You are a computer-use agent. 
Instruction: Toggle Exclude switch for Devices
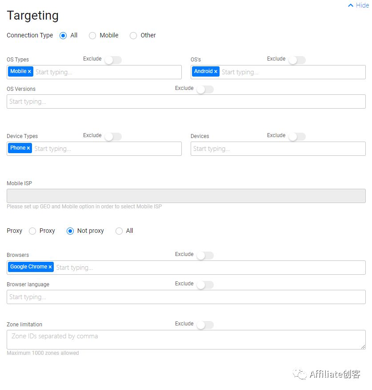coord(297,137)
